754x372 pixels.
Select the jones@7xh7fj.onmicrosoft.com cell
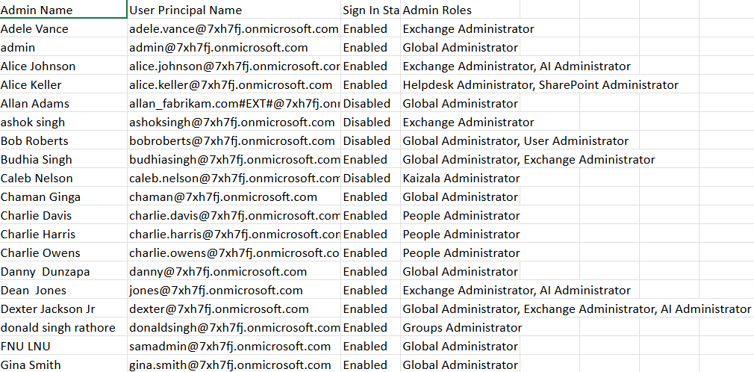coord(216,291)
